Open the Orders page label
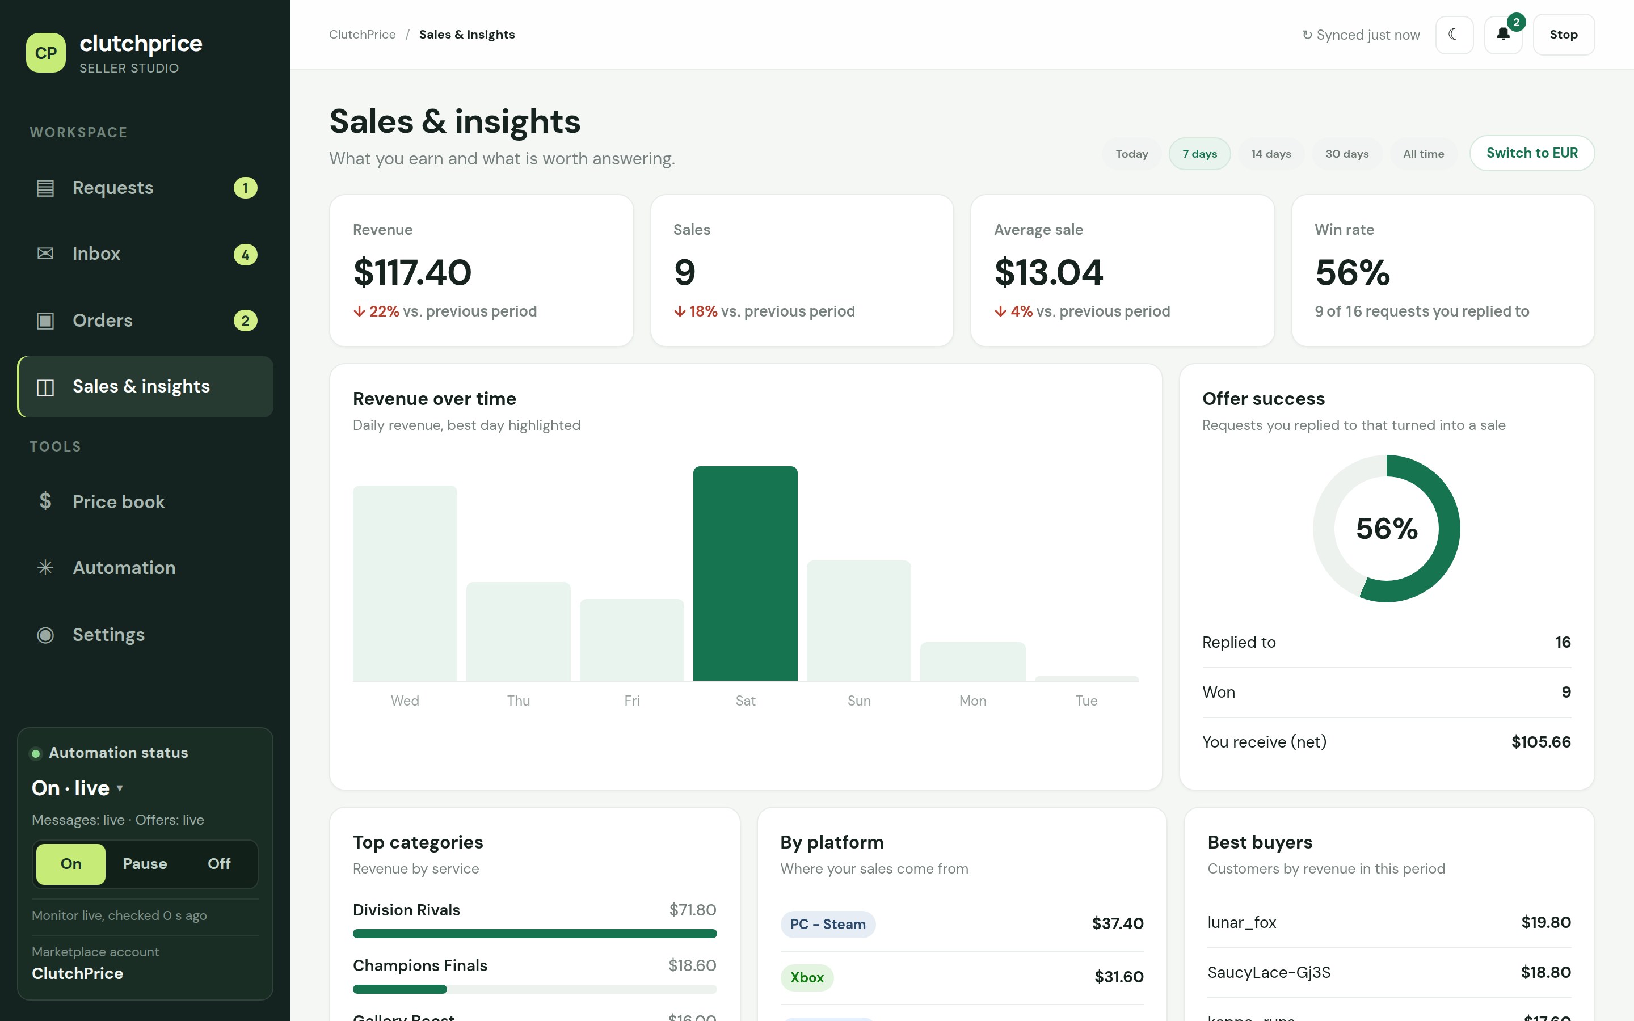The height and width of the screenshot is (1021, 1634). 102,320
